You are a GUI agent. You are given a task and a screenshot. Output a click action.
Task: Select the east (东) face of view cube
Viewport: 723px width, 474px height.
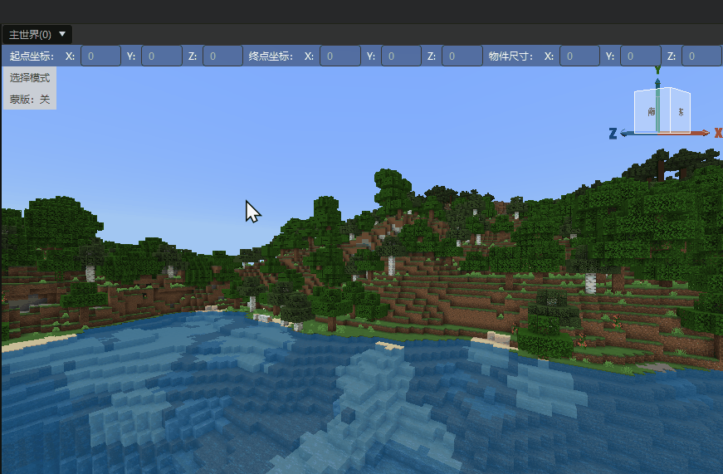tap(680, 111)
